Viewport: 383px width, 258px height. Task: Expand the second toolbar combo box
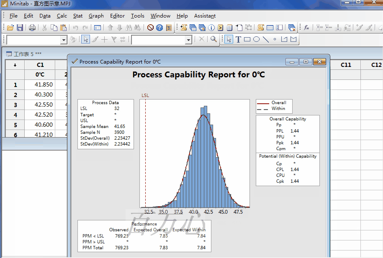[188, 40]
